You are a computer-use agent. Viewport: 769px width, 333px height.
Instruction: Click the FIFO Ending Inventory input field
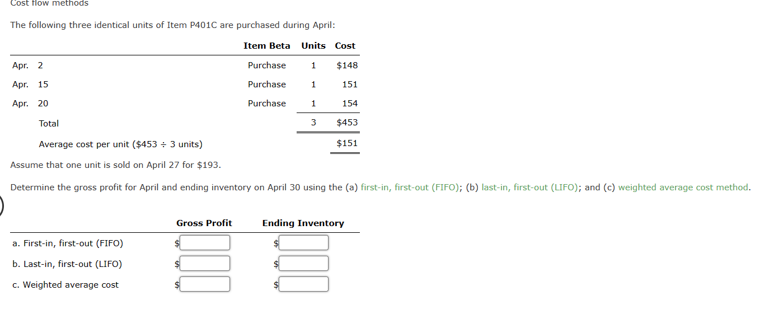303,242
